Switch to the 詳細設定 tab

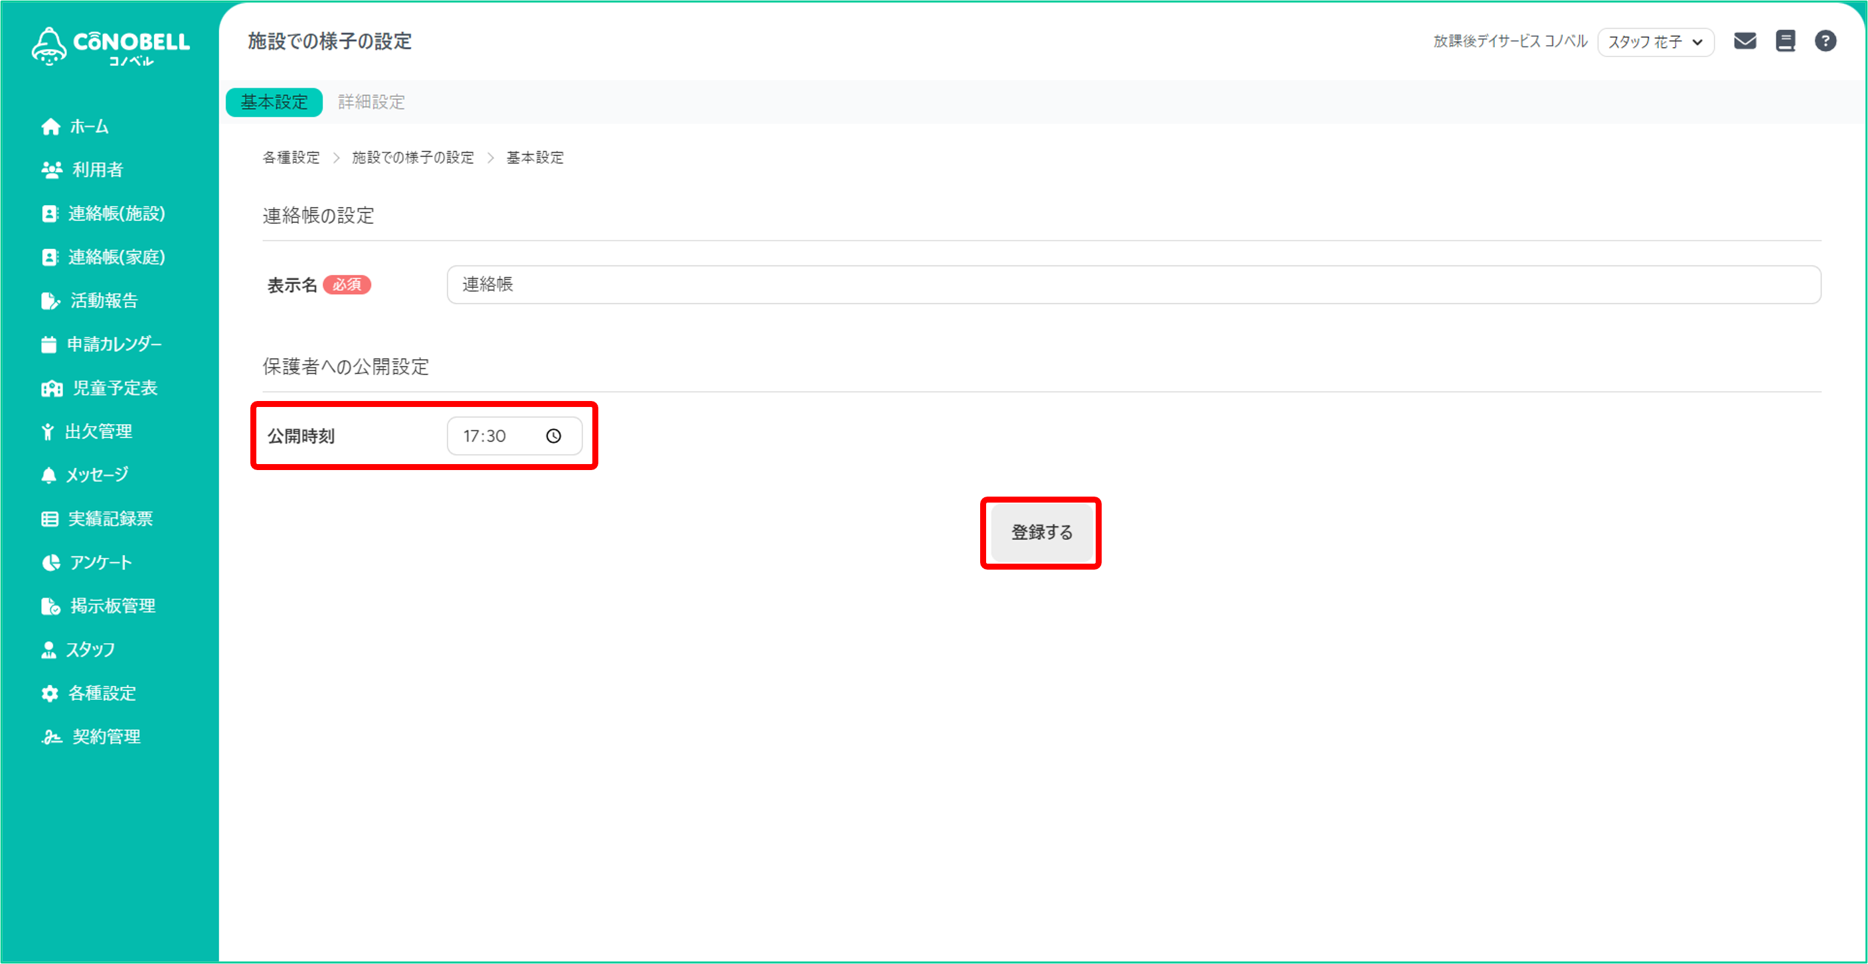point(371,102)
